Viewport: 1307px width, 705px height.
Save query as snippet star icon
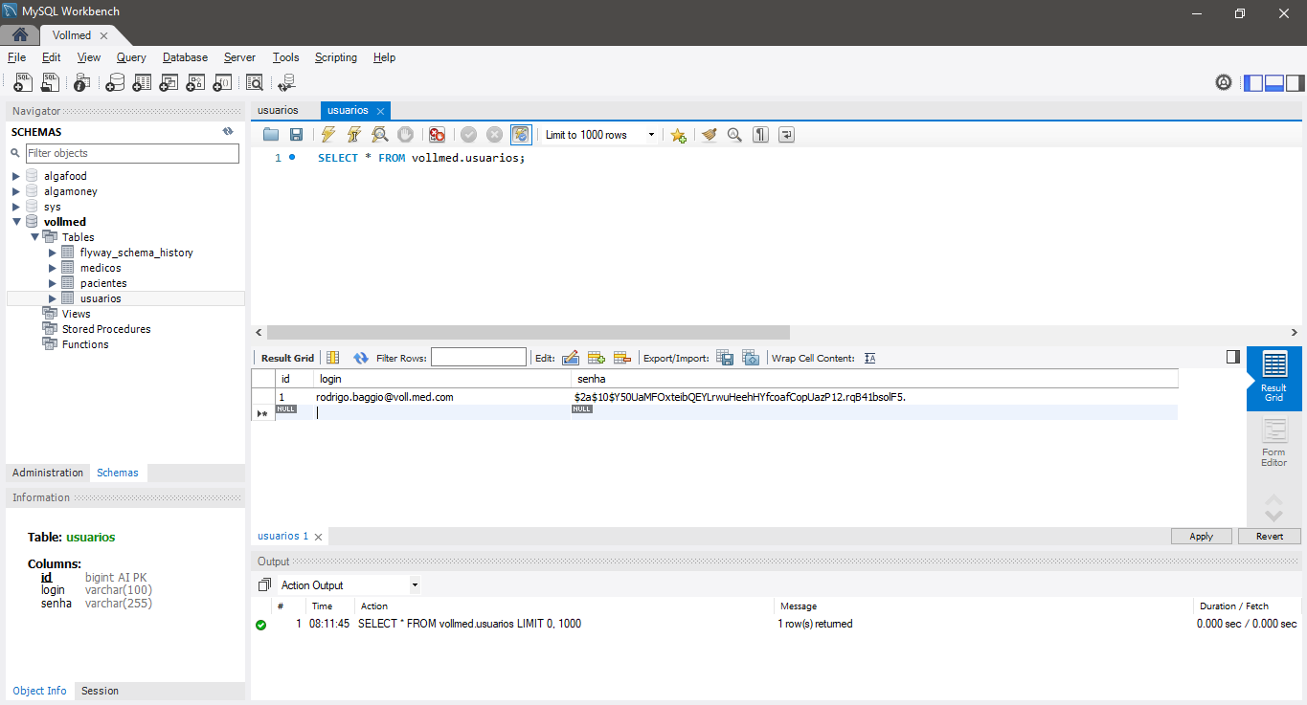pos(679,135)
